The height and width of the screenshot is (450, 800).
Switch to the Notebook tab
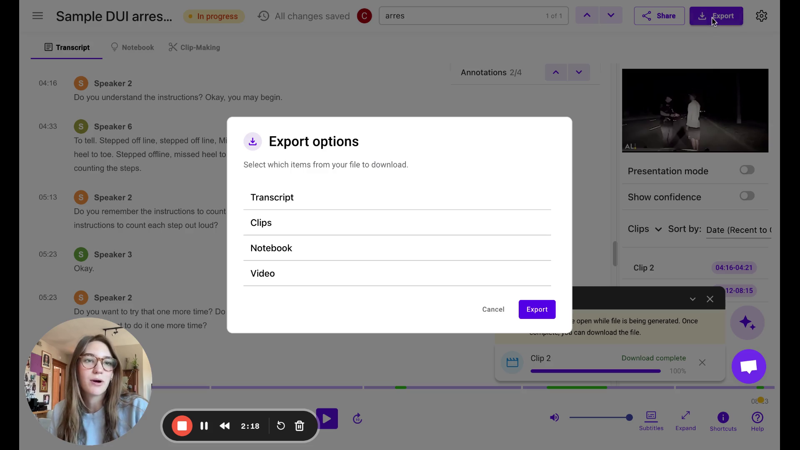(x=132, y=47)
